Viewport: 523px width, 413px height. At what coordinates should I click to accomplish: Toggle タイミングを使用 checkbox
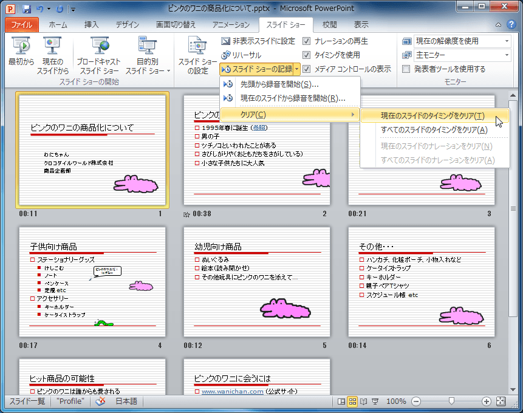[x=306, y=55]
